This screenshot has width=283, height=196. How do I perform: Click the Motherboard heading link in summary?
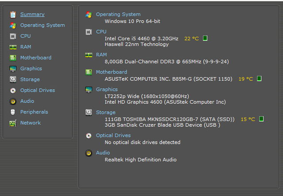pyautogui.click(x=111, y=72)
